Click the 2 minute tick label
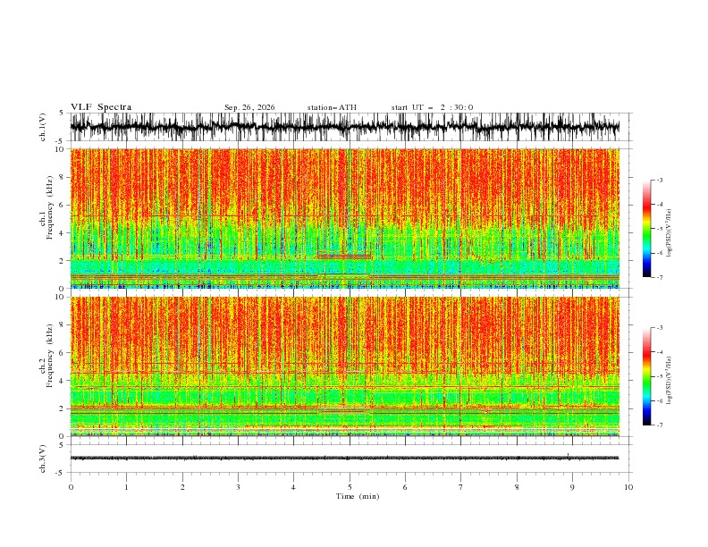This screenshot has height=547, width=708. point(182,487)
